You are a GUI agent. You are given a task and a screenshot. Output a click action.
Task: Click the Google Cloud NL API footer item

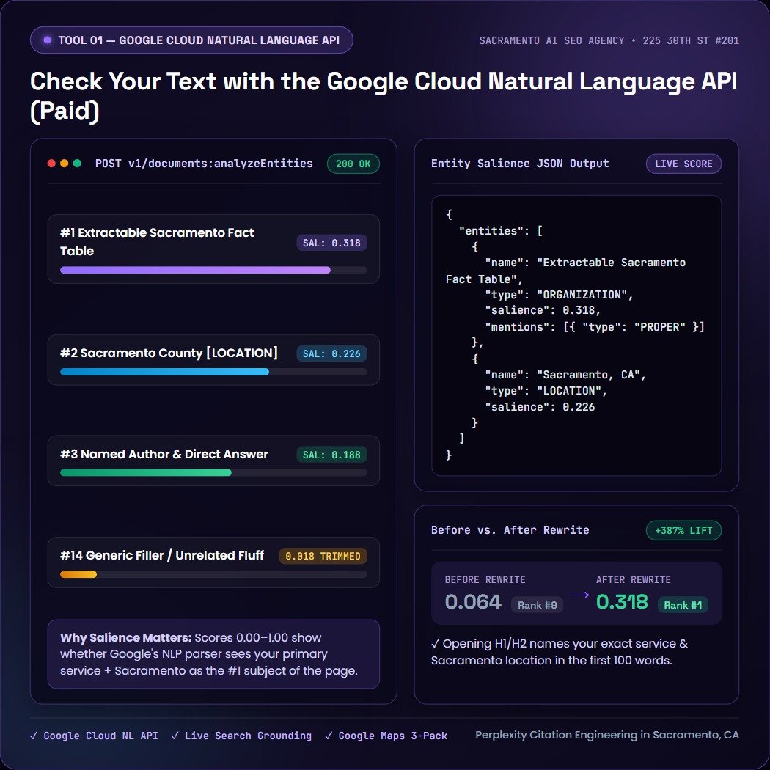[x=95, y=736]
